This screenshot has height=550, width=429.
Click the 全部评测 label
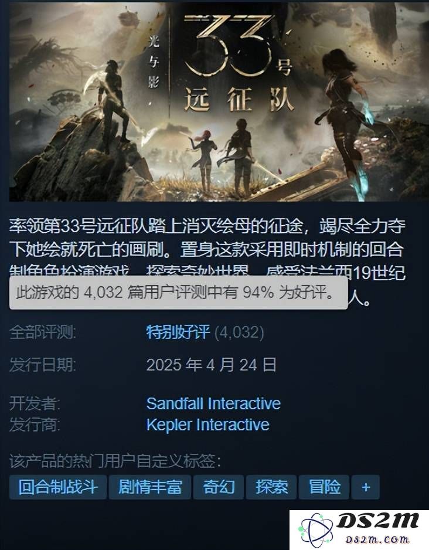tap(42, 332)
